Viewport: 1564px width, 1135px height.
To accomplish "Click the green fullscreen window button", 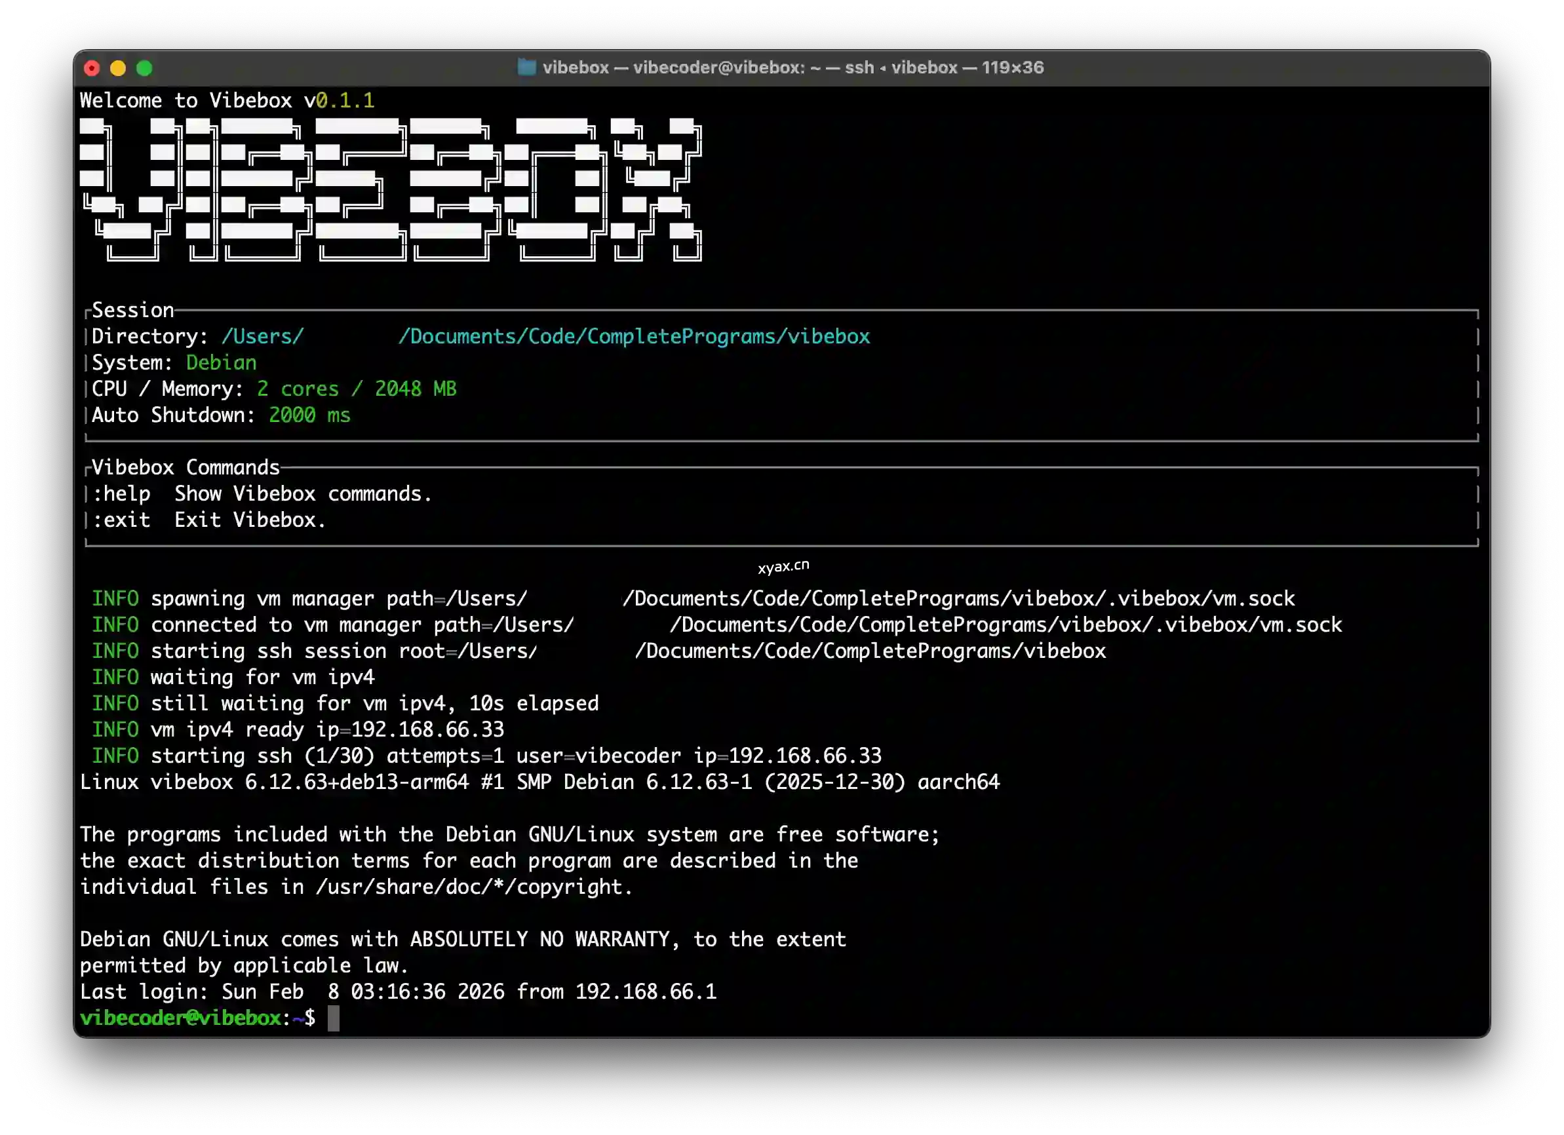I will click(x=144, y=68).
